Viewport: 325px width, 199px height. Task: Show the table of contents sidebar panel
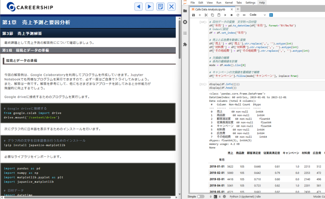(185, 33)
